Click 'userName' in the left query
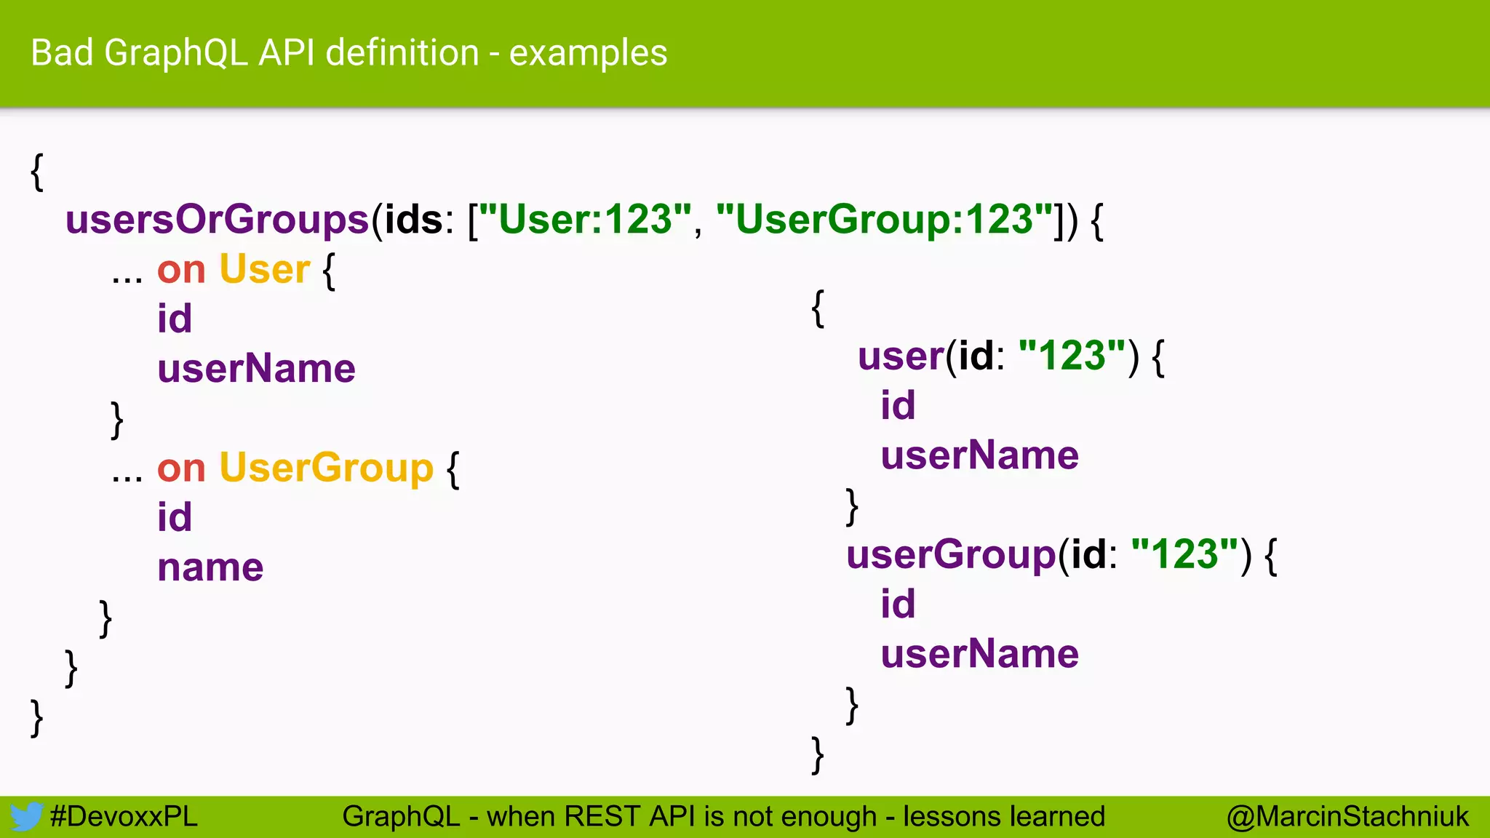Viewport: 1490px width, 838px height. coord(257,368)
